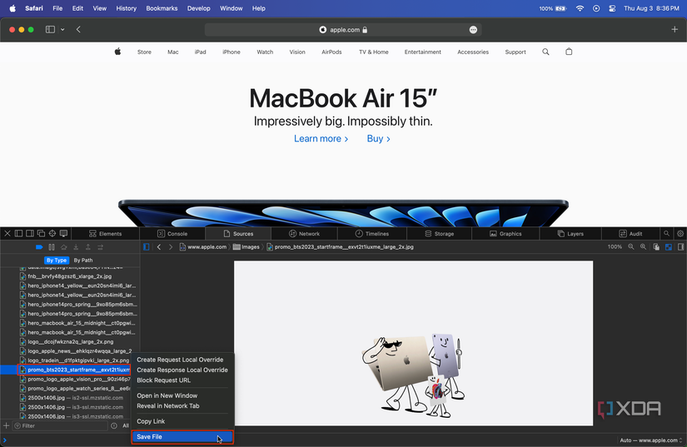Viewport: 687px width, 447px height.
Task: Click Images folder in breadcrumb path
Action: tap(246, 247)
